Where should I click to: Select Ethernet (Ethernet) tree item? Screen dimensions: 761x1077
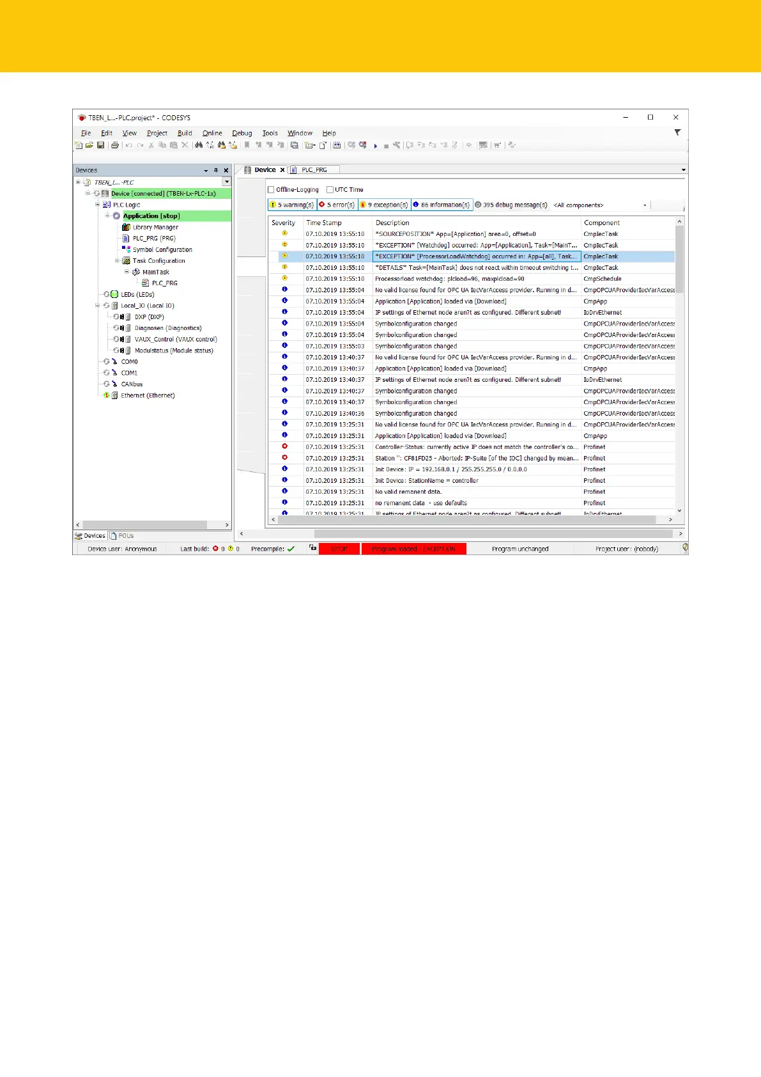point(148,395)
